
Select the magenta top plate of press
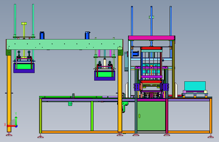[x=152, y=38]
